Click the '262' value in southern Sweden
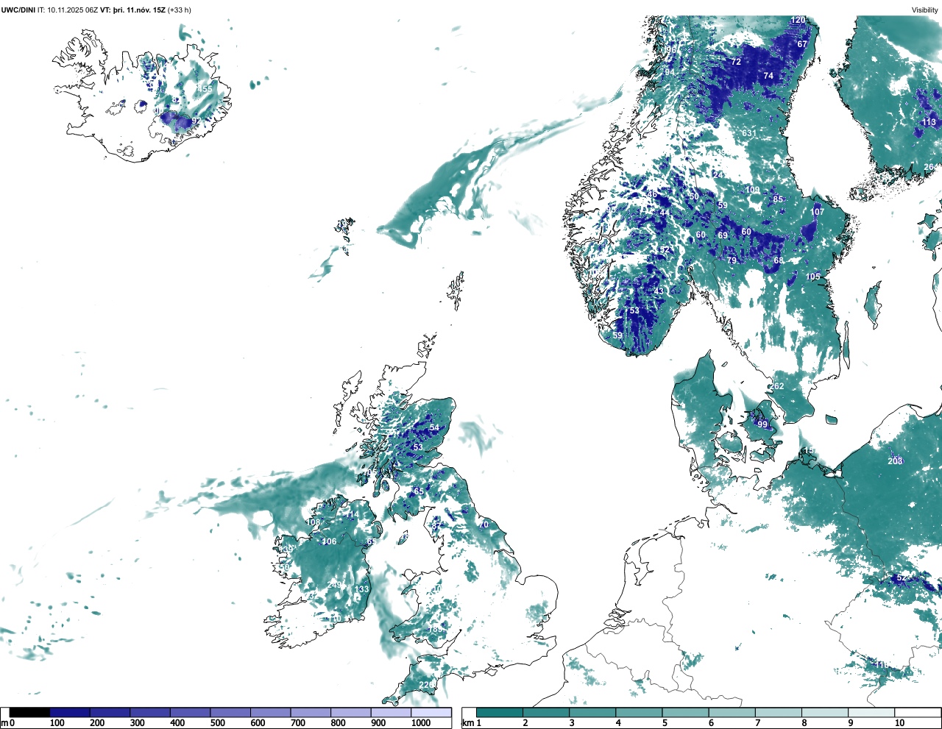 [777, 386]
